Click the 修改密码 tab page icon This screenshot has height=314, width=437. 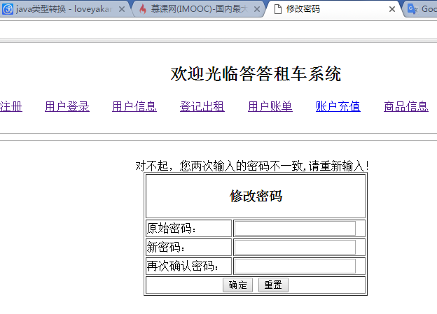click(277, 9)
